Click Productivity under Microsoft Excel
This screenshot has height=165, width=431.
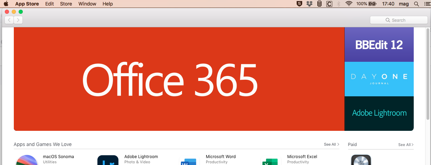point(298,162)
